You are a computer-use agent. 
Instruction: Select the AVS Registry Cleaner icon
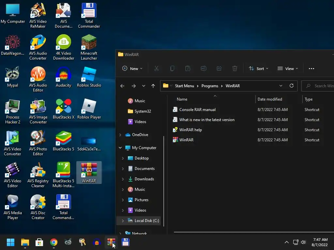click(x=38, y=175)
